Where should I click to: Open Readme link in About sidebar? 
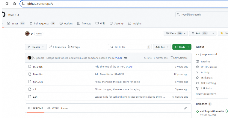(203, 62)
